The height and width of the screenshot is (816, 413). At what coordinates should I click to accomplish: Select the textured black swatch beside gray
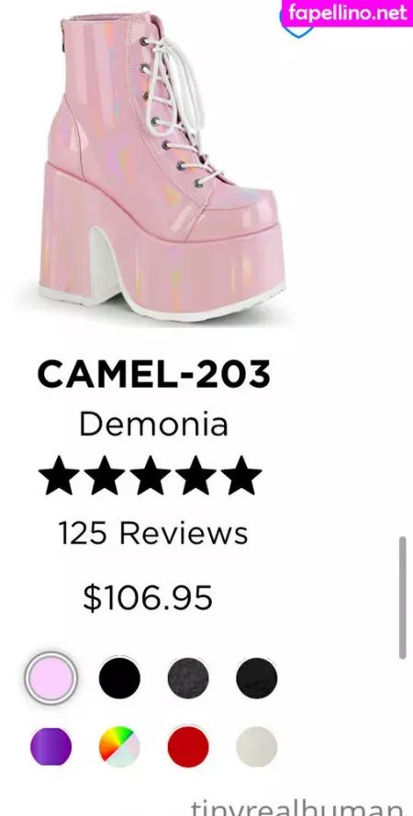(257, 678)
